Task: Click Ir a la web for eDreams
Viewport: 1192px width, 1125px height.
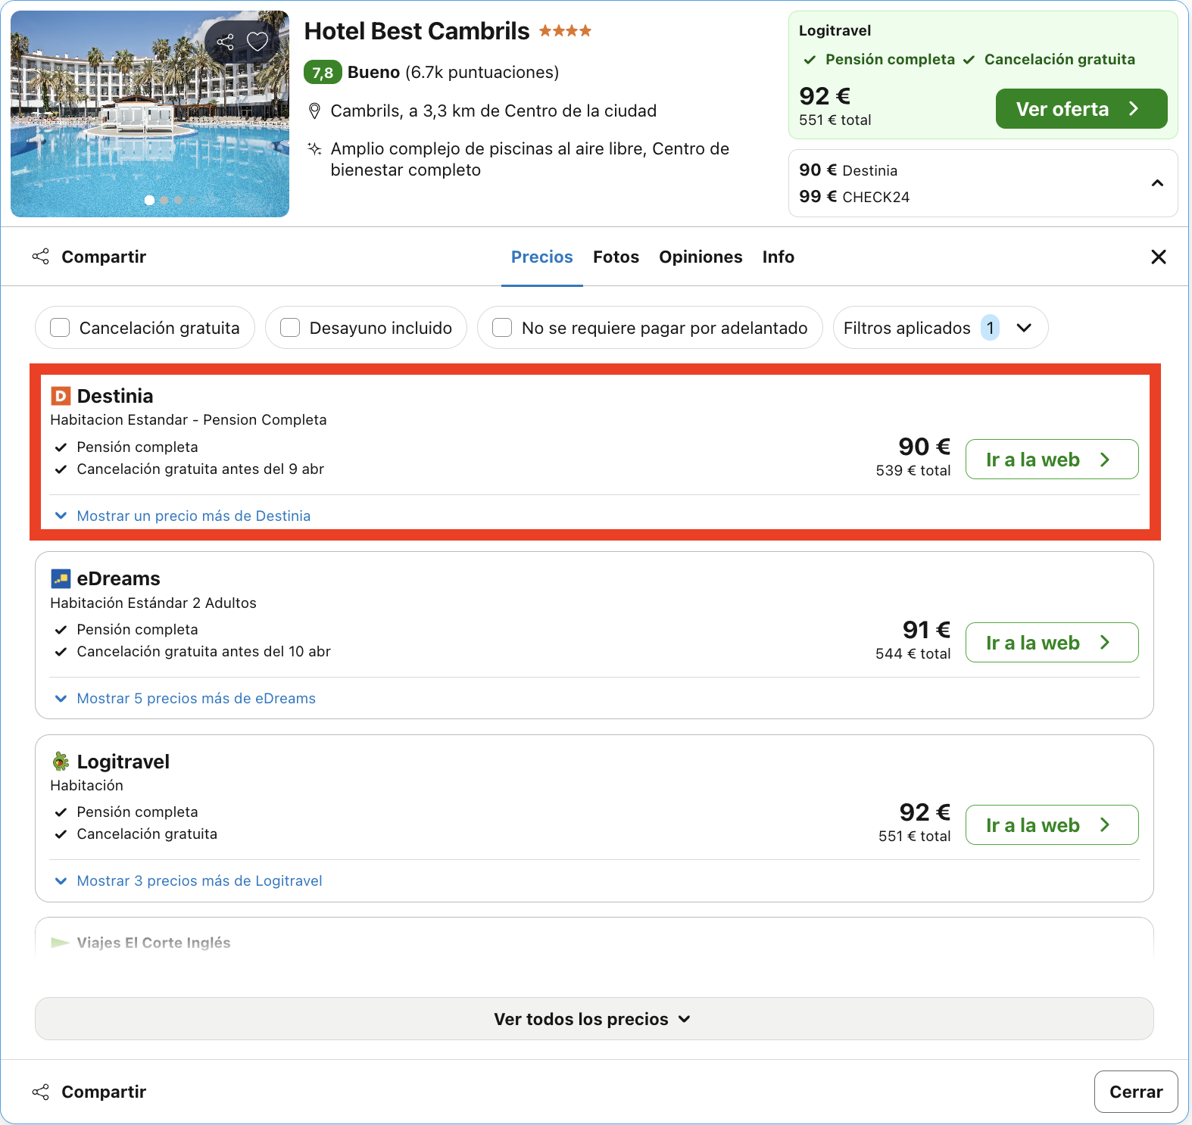Action: pyautogui.click(x=1052, y=643)
